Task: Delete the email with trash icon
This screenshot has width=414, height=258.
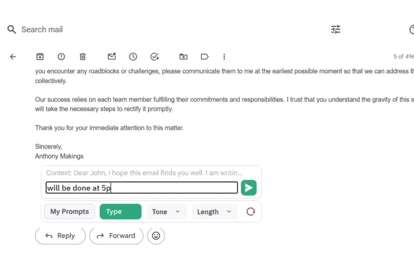Action: click(x=83, y=57)
